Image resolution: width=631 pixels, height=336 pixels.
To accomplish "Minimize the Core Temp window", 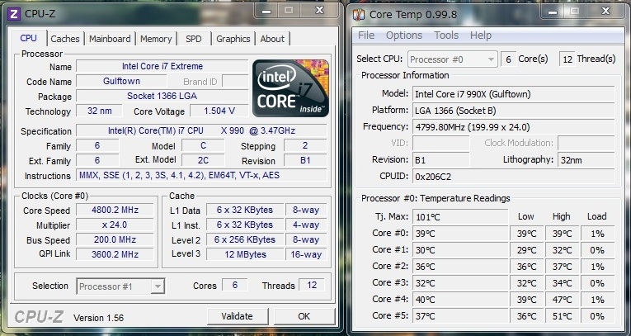I will point(553,12).
